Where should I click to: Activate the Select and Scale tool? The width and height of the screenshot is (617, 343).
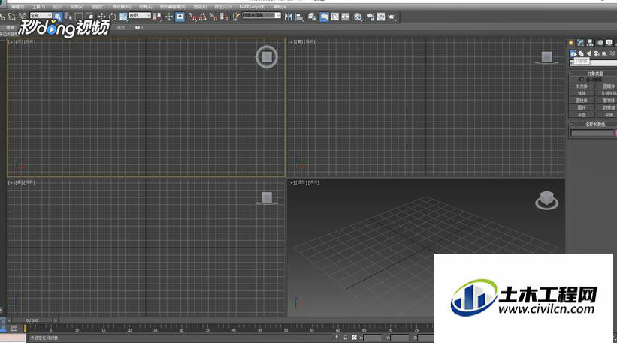[123, 17]
